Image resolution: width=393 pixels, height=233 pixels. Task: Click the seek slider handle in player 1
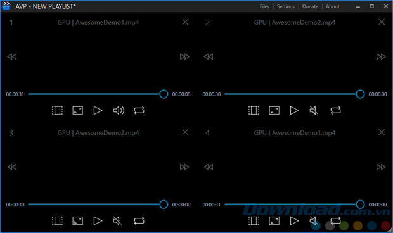pos(164,94)
